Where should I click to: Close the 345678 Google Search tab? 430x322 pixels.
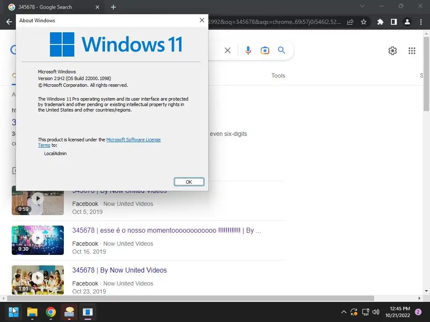[97, 7]
